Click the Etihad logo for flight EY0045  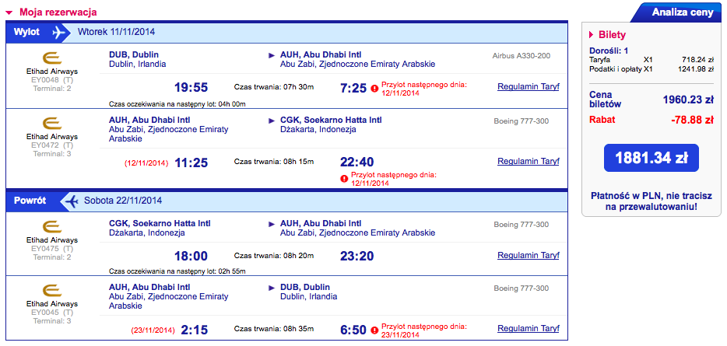click(x=51, y=291)
